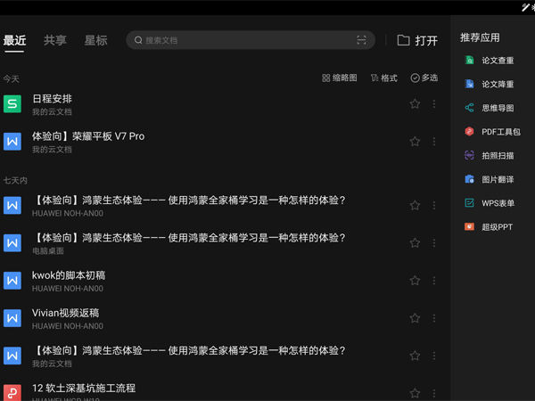This screenshot has width=535, height=401.
Task: Open more options for kwok的脚本初稿
Action: tap(434, 281)
